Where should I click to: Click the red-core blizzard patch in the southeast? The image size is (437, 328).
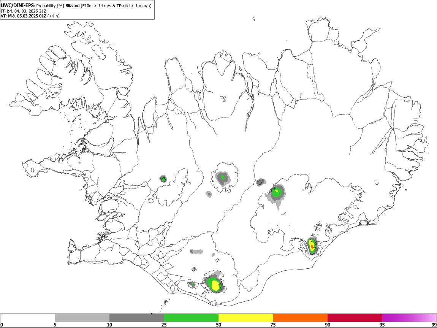312,246
